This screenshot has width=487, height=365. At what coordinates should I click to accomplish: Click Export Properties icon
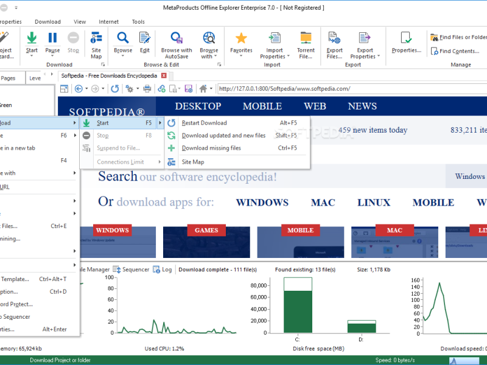[x=365, y=38]
